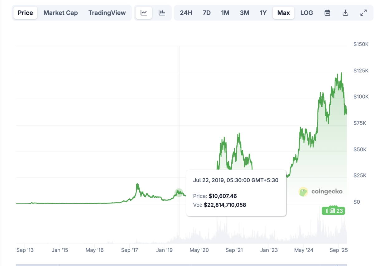Click the 7D range button

tap(206, 13)
